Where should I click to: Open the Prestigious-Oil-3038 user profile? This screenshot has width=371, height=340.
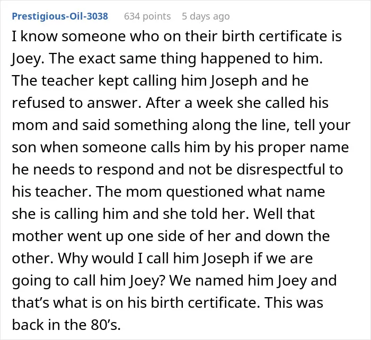(60, 16)
